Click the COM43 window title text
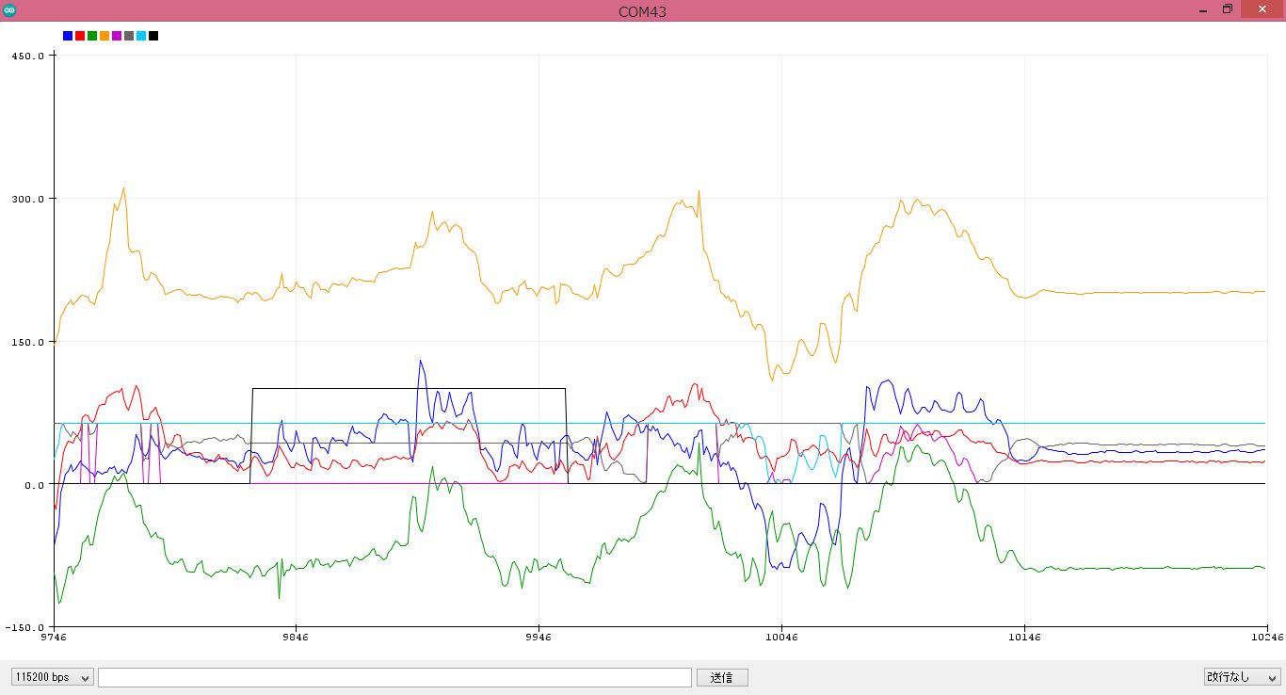The width and height of the screenshot is (1286, 695). click(642, 11)
